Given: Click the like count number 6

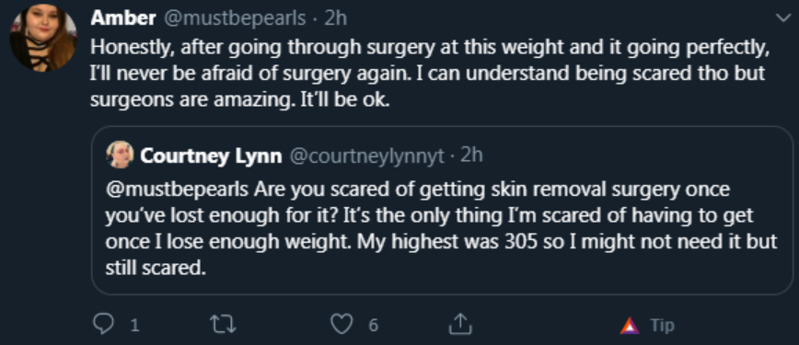Looking at the screenshot, I should coord(373,325).
